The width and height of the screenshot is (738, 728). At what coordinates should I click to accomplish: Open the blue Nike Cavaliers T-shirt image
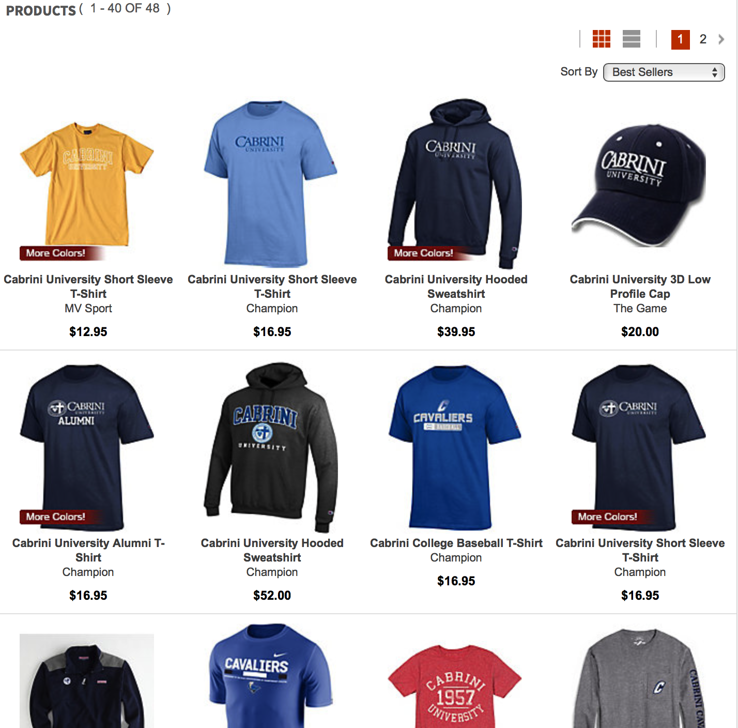[x=272, y=676]
